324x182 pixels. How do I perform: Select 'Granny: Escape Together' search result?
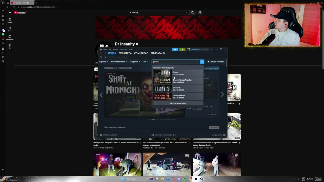178,81
